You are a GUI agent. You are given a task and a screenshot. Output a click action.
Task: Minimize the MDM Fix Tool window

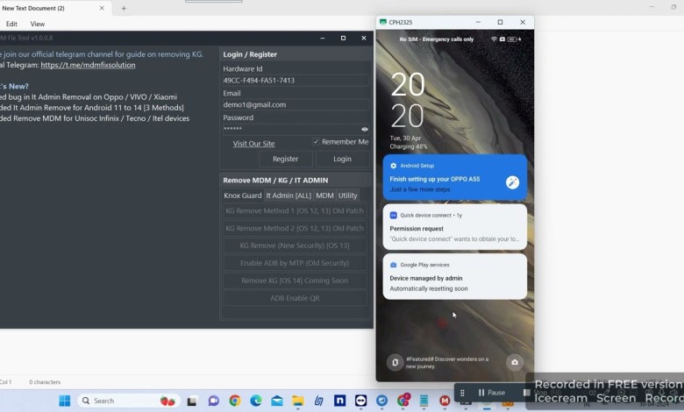pos(323,38)
